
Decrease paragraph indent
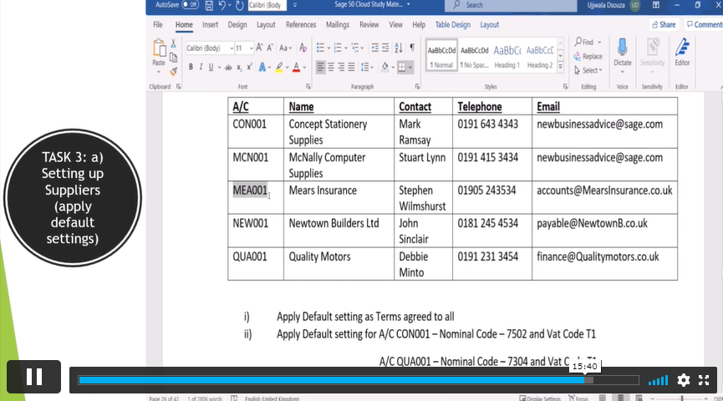tap(374, 48)
